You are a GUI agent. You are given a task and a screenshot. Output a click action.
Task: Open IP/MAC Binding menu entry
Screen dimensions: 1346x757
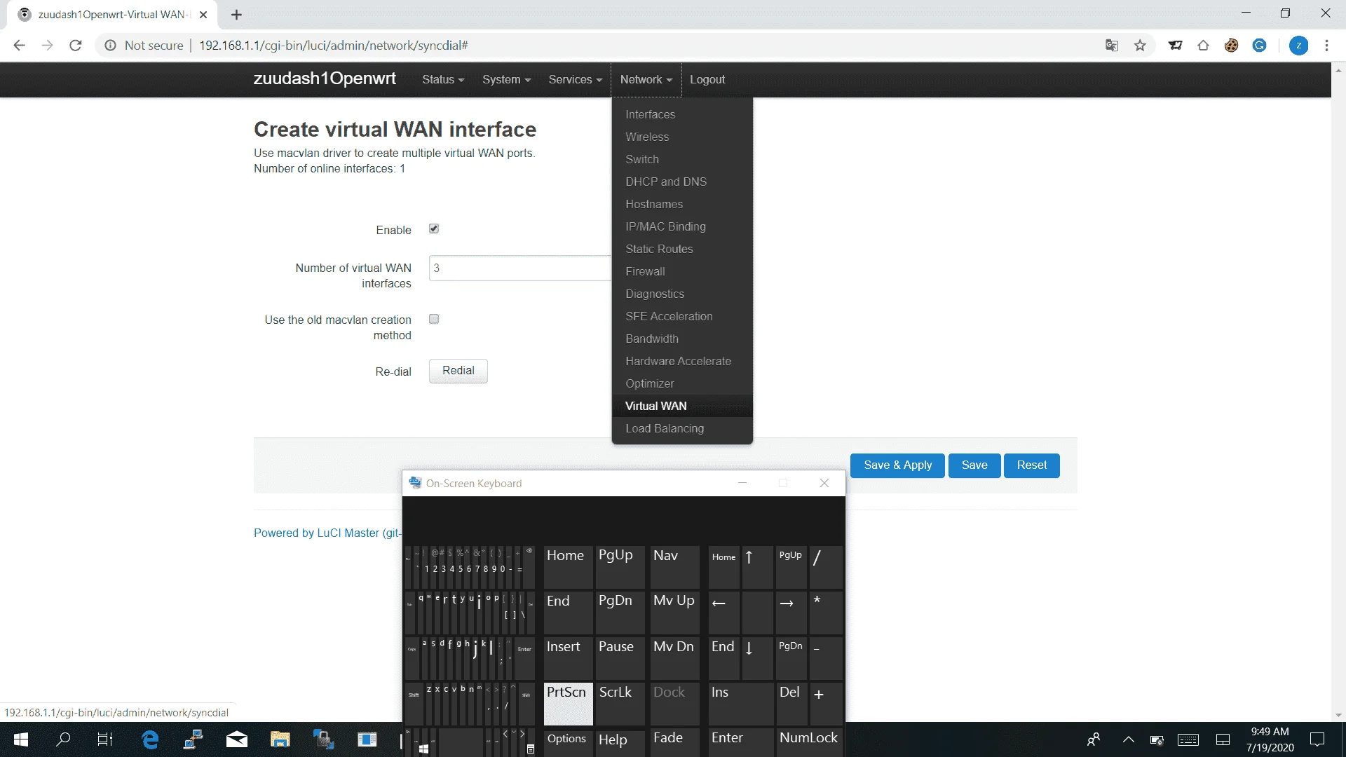(x=682, y=226)
